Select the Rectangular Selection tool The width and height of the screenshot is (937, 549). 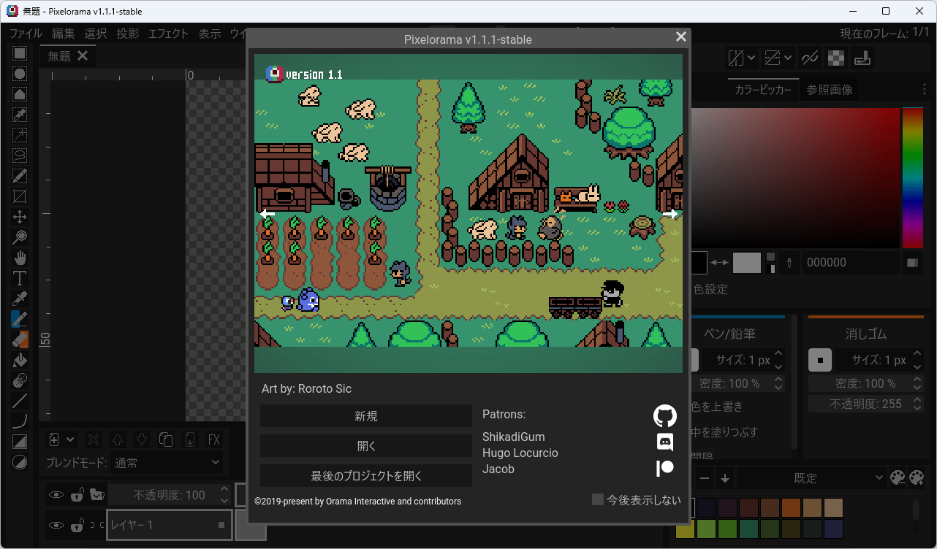tap(20, 53)
